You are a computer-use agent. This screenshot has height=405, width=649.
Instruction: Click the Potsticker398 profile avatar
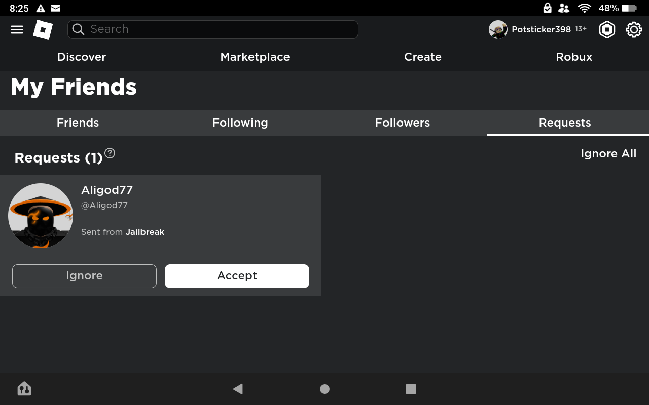(498, 30)
